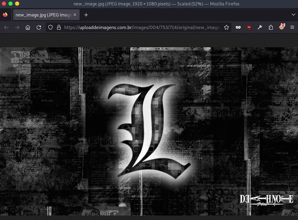The width and height of the screenshot is (298, 220).
Task: Open tracking protection shield info
Action: (50, 27)
